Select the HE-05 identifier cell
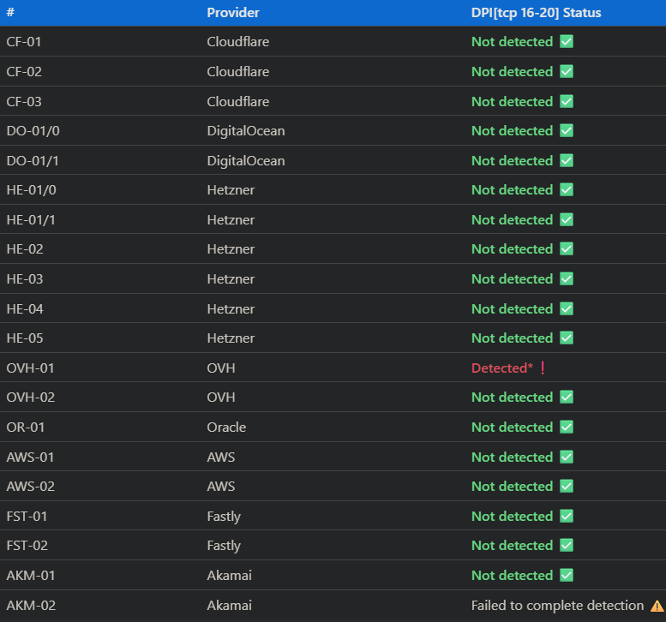Image resolution: width=666 pixels, height=622 pixels. [x=25, y=338]
